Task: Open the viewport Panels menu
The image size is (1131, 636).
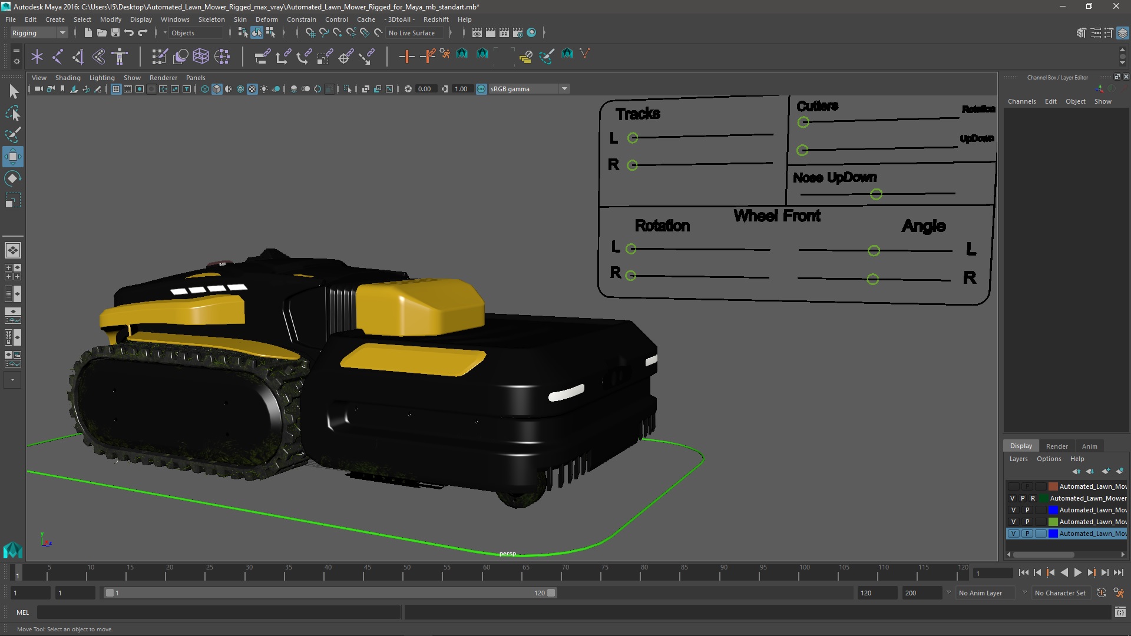Action: [x=196, y=78]
